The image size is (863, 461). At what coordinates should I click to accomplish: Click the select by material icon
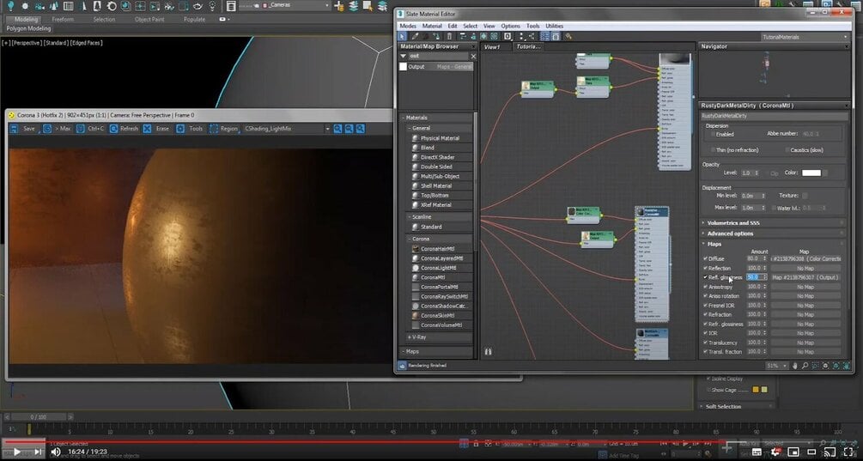pyautogui.click(x=568, y=36)
